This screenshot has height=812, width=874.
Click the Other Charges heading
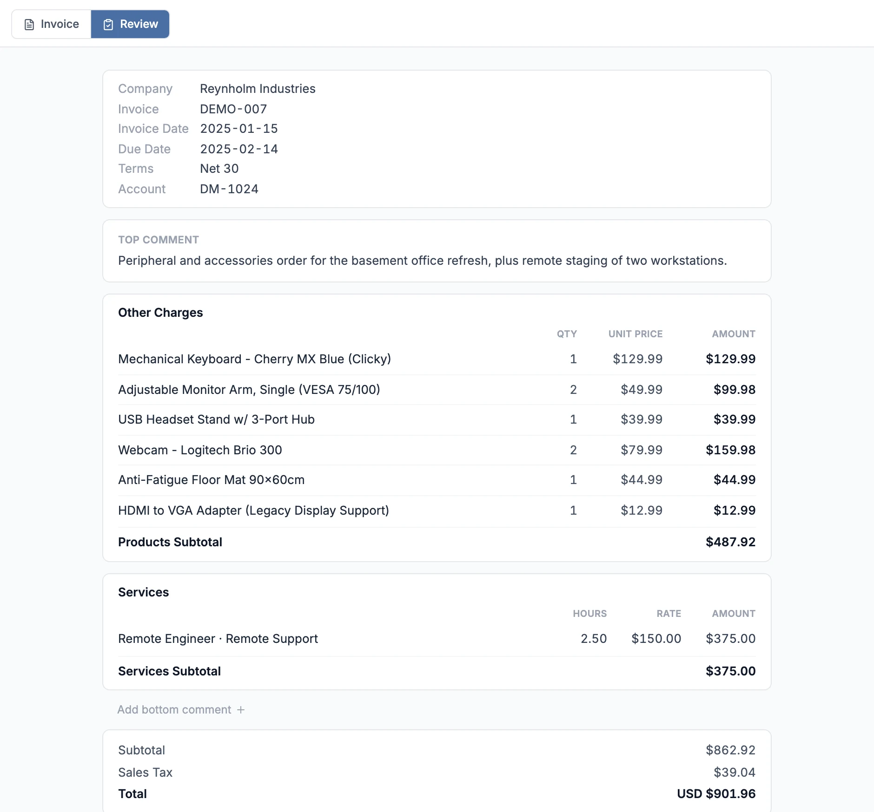point(160,313)
